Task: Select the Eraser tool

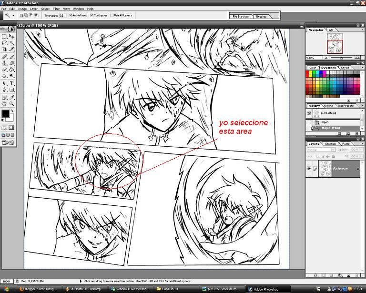Action: pos(4,70)
